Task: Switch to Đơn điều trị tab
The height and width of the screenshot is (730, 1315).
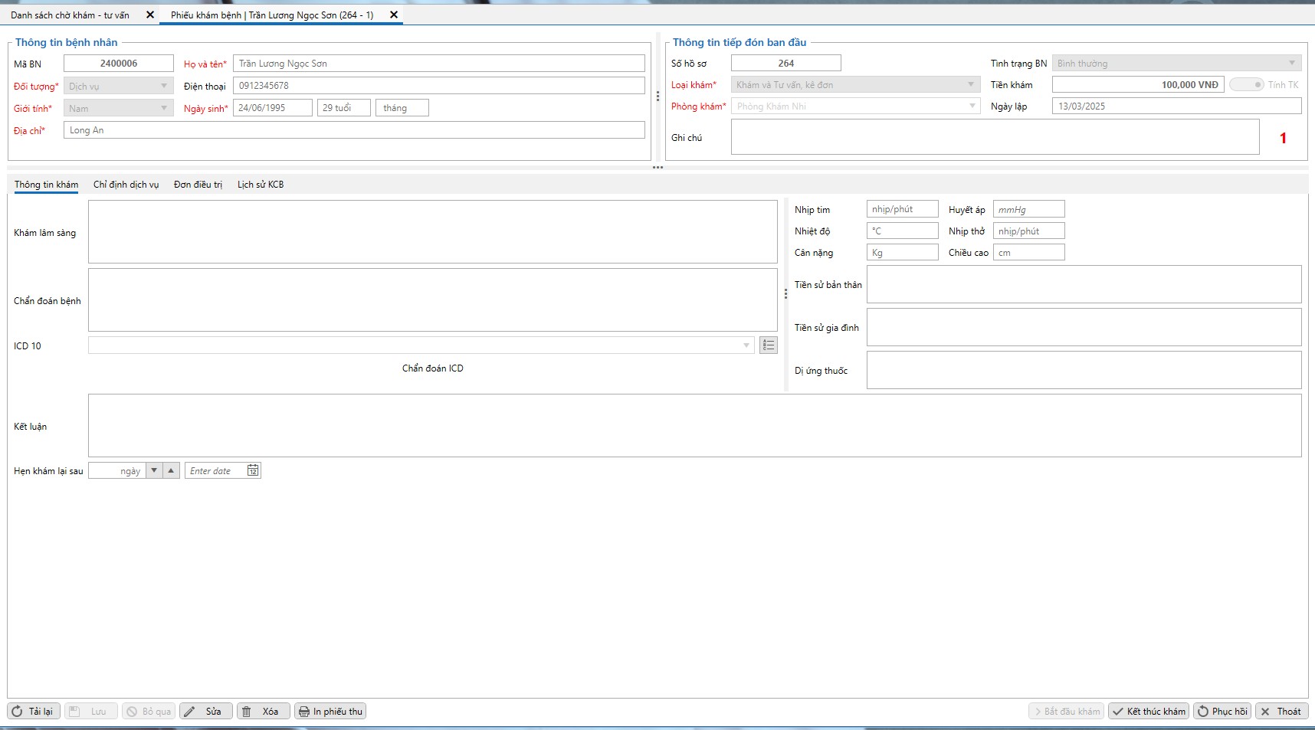Action: (x=198, y=185)
